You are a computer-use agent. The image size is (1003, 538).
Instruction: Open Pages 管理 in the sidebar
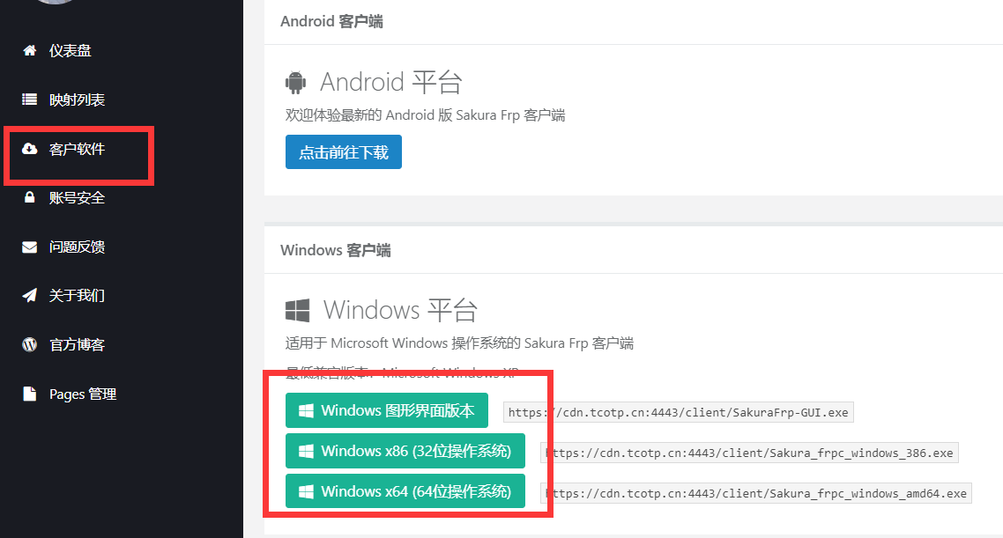tap(83, 394)
